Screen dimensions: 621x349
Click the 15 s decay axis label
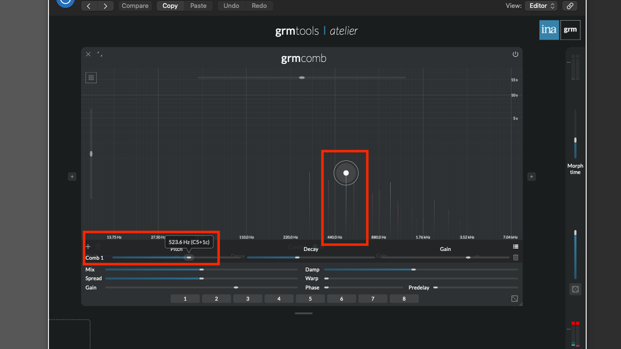coord(514,80)
